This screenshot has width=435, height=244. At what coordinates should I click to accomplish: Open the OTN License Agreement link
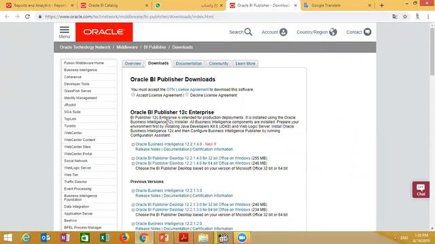[x=188, y=89]
